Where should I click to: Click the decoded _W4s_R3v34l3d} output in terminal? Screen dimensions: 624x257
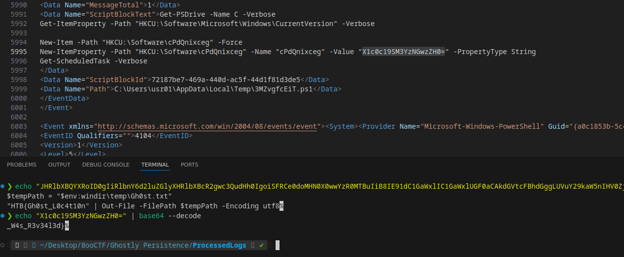point(35,226)
